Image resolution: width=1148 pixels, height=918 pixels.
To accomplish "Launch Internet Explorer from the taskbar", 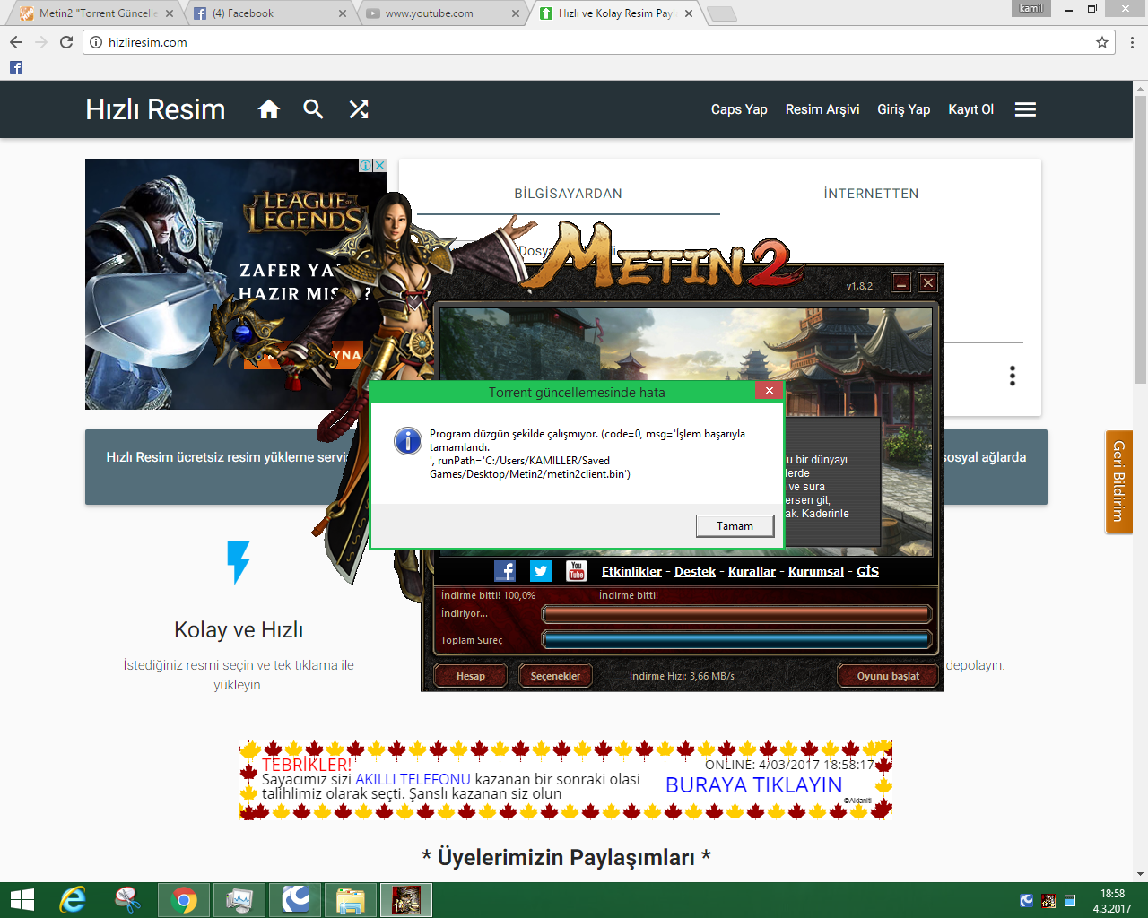I will tap(73, 900).
